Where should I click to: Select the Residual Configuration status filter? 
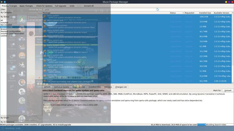pyautogui.click(x=11, y=31)
